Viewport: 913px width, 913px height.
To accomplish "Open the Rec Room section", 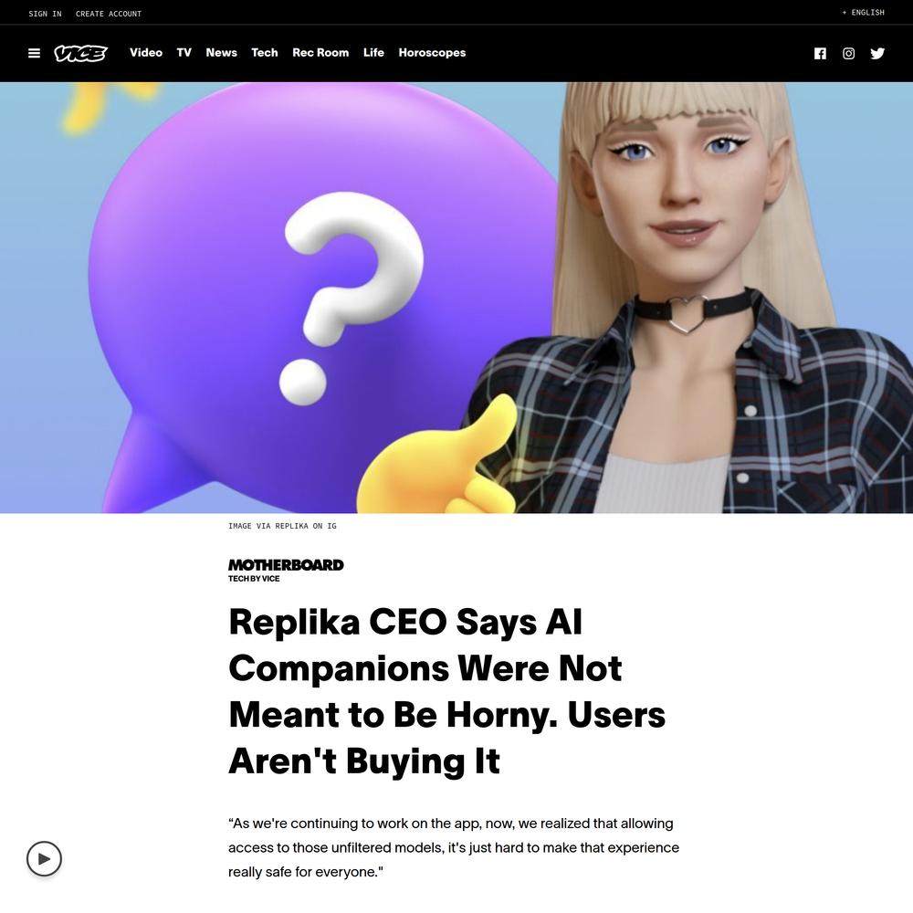I will [x=320, y=52].
